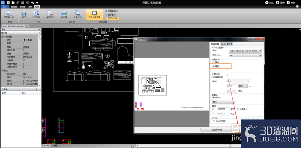Click the quick-access printer icon
This screenshot has width=301, height=148.
28,3
